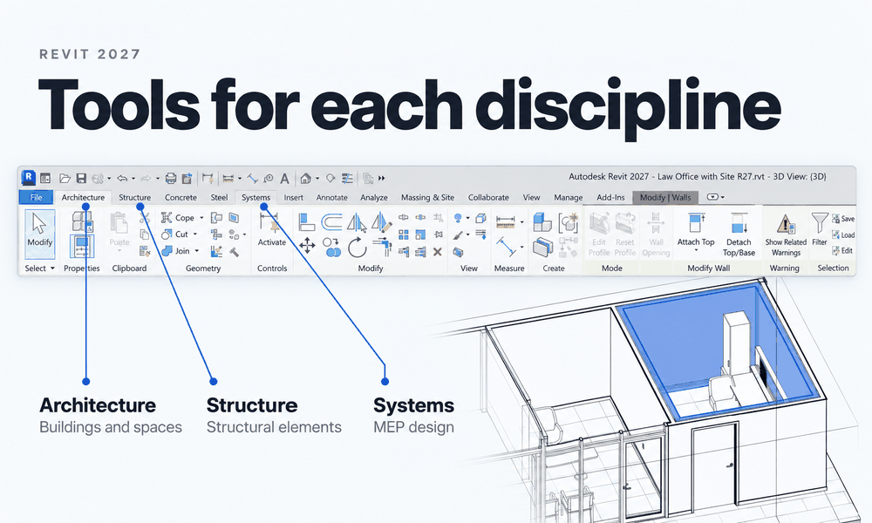
Task: Select Mirror - Pick Axis tool
Action: click(357, 221)
